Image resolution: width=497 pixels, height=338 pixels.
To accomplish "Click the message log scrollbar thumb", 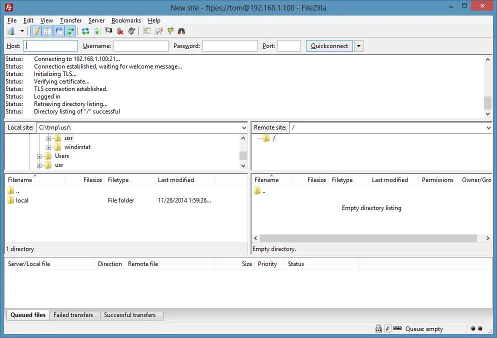I will (487, 102).
